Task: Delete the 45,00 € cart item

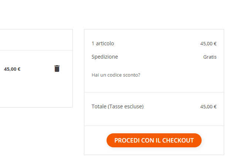Action: (57, 69)
